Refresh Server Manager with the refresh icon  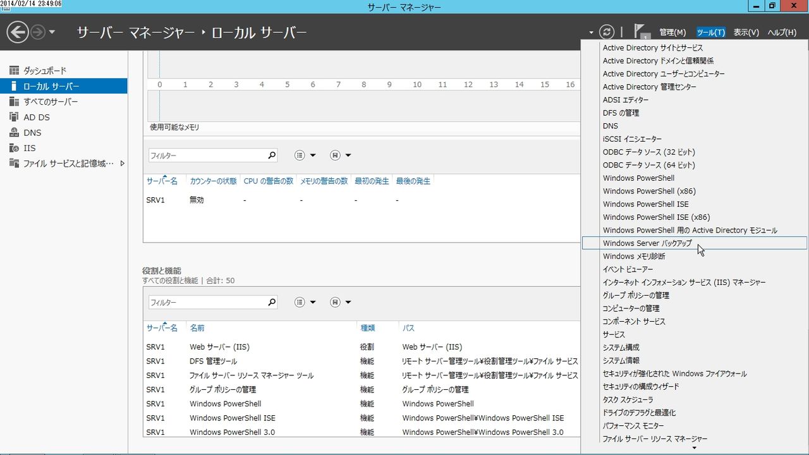607,32
